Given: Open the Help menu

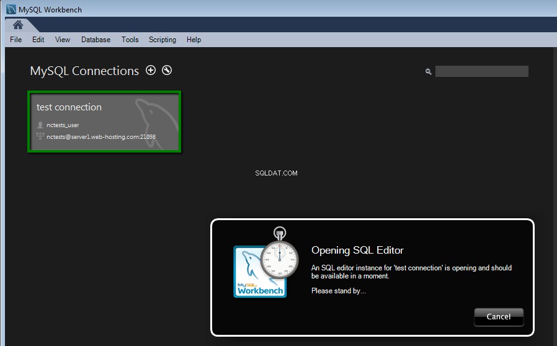Looking at the screenshot, I should click(x=194, y=40).
